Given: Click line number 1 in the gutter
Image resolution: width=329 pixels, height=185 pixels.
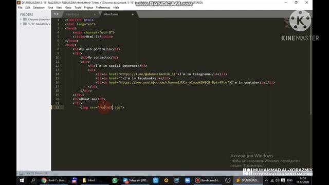Looking at the screenshot, I should coord(58,20).
